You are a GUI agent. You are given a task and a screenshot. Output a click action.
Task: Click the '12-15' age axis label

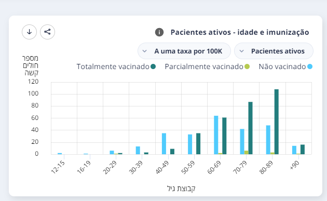[58, 167]
